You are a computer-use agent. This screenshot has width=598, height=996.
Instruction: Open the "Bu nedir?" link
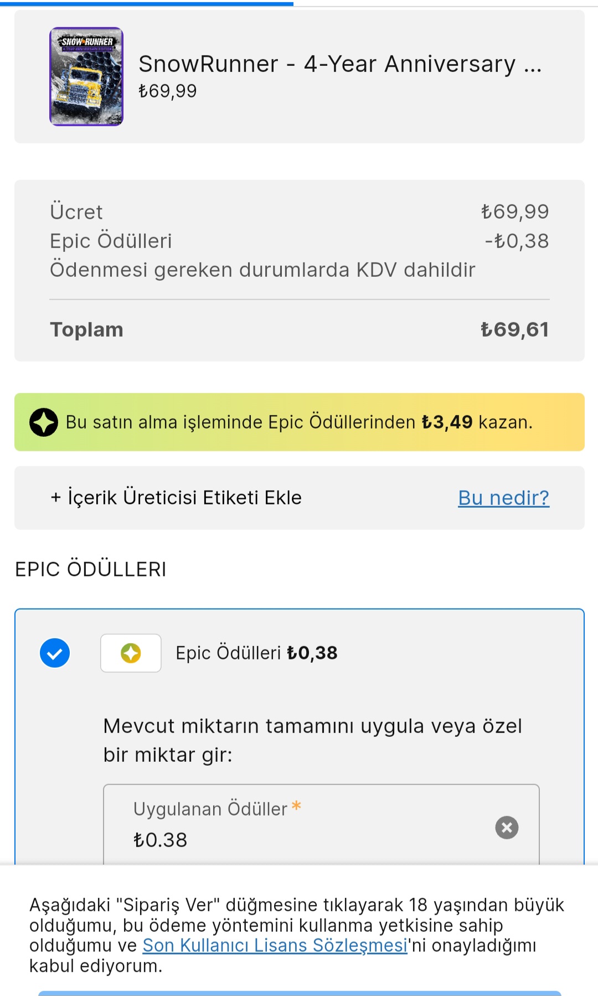(503, 498)
